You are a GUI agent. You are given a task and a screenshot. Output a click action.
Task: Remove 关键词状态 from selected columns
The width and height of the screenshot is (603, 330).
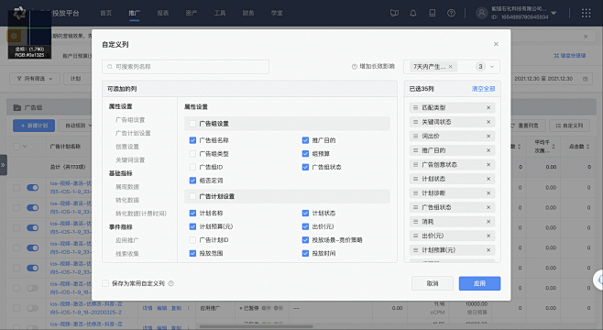point(488,122)
